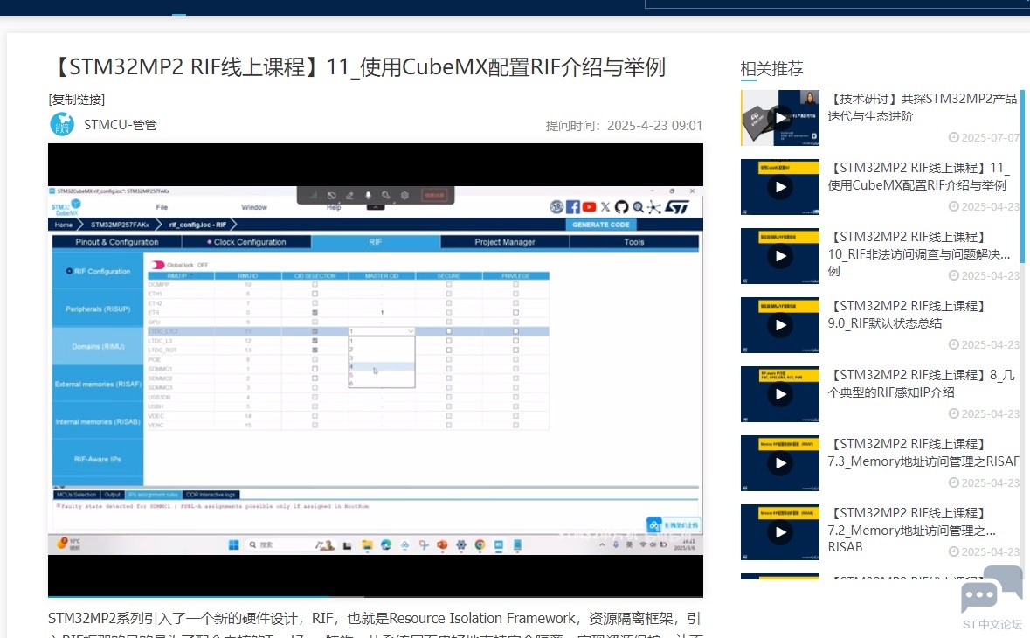The height and width of the screenshot is (638, 1030).
Task: Open the 8_几个典型的RIF感知IP介绍 link
Action: pos(922,384)
